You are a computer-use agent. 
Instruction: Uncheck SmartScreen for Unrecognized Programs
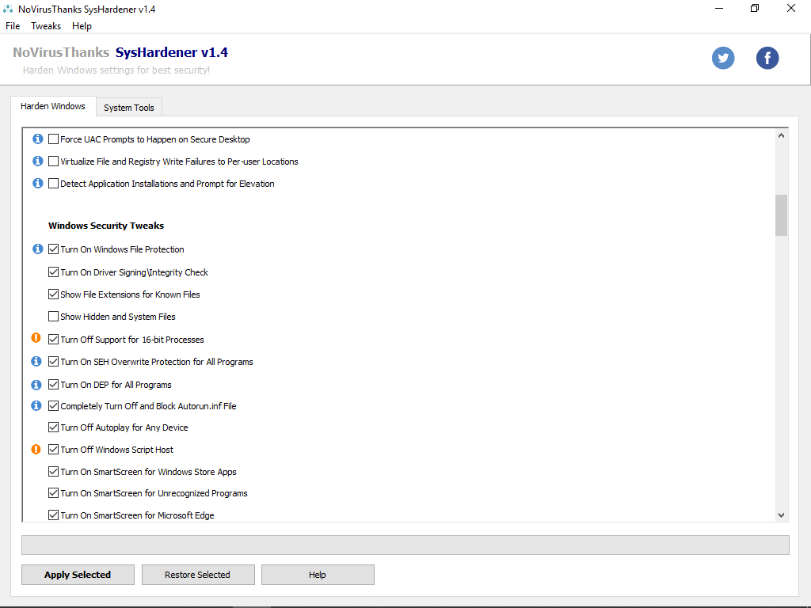[x=53, y=492]
